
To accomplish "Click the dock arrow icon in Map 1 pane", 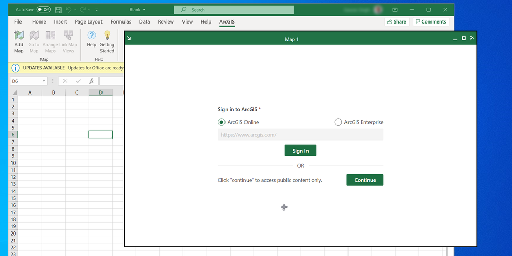I will (x=129, y=38).
